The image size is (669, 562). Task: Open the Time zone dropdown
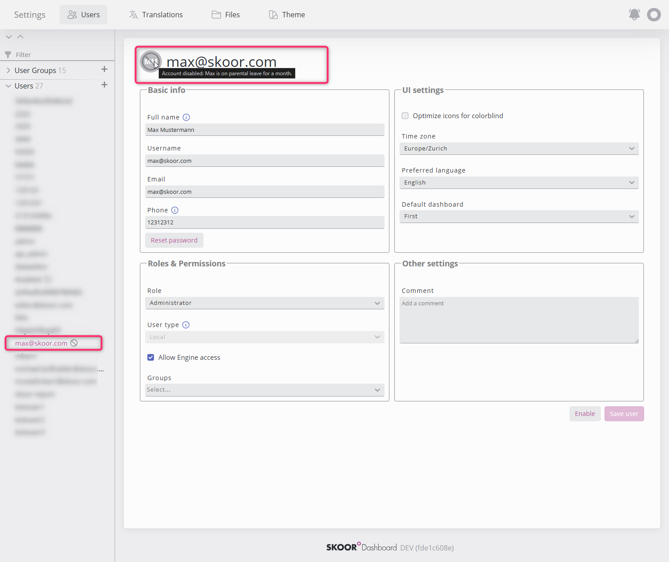[519, 149]
